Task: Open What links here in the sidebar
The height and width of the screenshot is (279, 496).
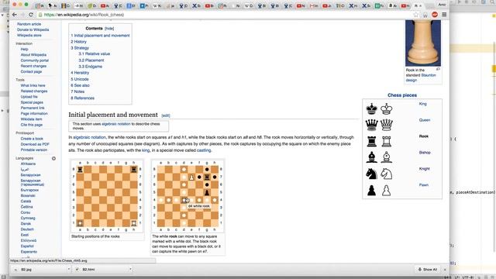Action: tap(33, 85)
